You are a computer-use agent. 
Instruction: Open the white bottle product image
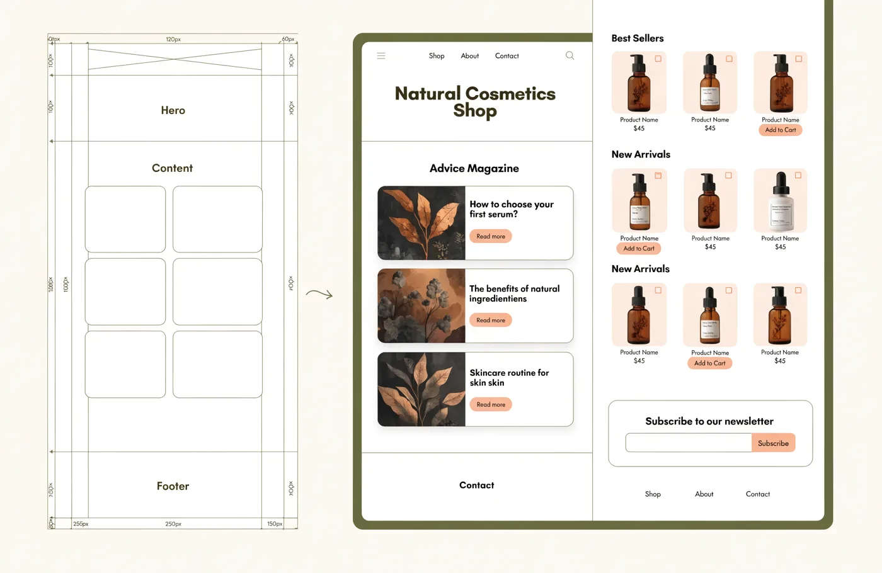[x=780, y=200]
